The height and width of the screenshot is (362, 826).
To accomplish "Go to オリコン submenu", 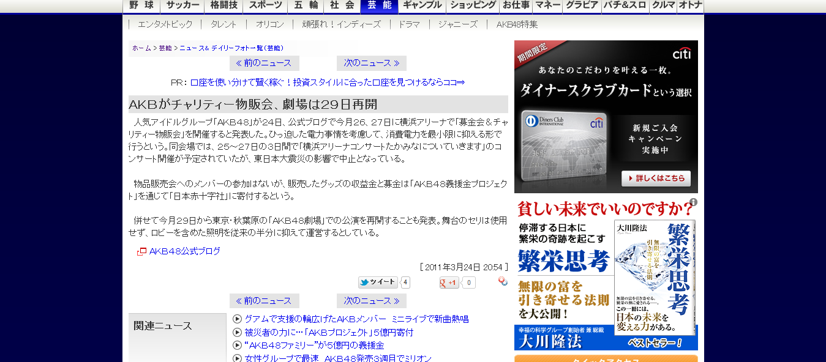I will [x=270, y=24].
